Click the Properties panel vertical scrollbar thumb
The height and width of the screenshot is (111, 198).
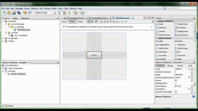(x=194, y=84)
